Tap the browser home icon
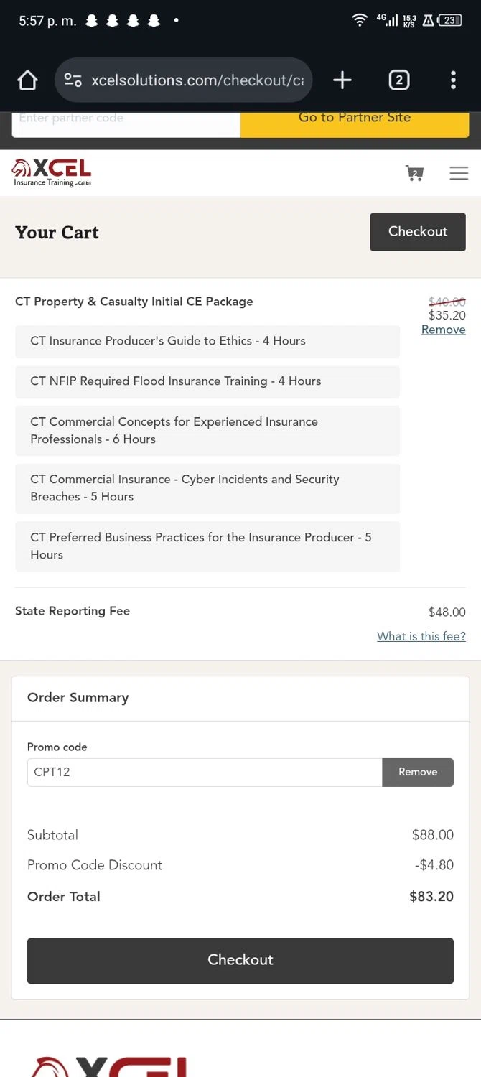 (27, 80)
